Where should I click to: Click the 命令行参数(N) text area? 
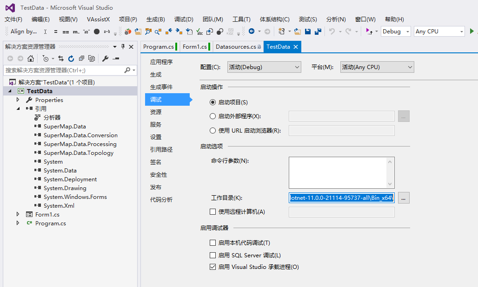[x=342, y=172]
